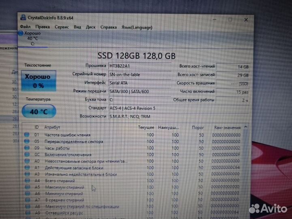Click the 40 °C temperature button
Image resolution: width=292 pixels, height=219 pixels.
click(x=39, y=112)
